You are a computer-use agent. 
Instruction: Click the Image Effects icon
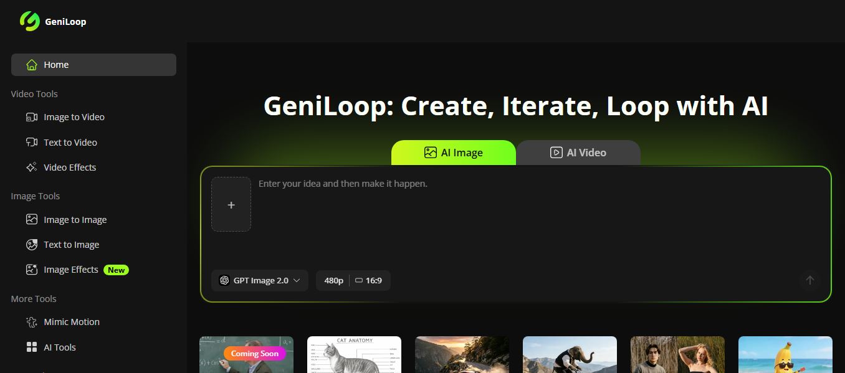31,269
